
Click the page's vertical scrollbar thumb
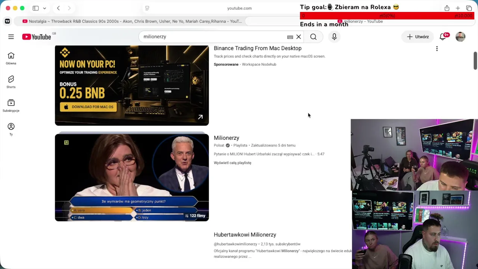(x=475, y=61)
